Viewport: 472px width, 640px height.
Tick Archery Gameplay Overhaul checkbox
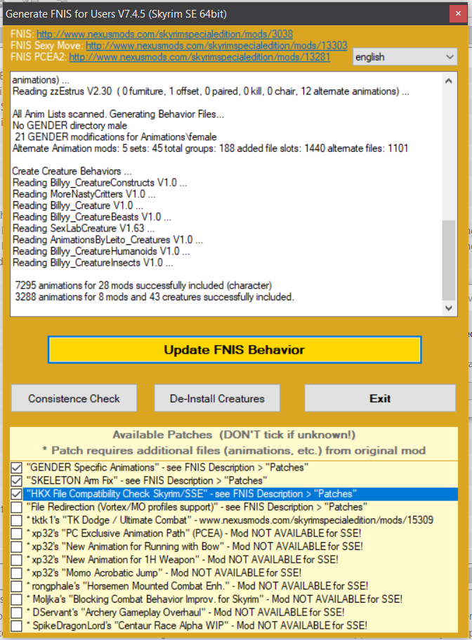[17, 613]
